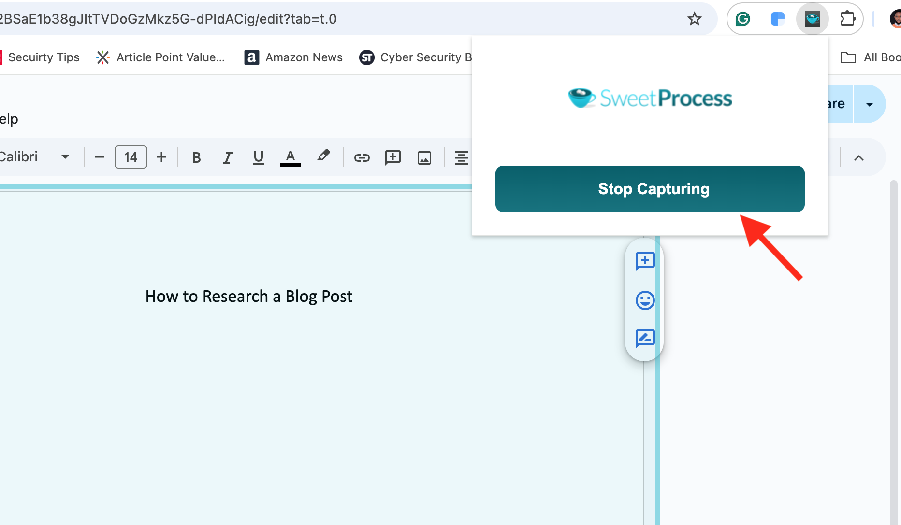
Task: Open the highlight color pen tool
Action: tap(323, 156)
